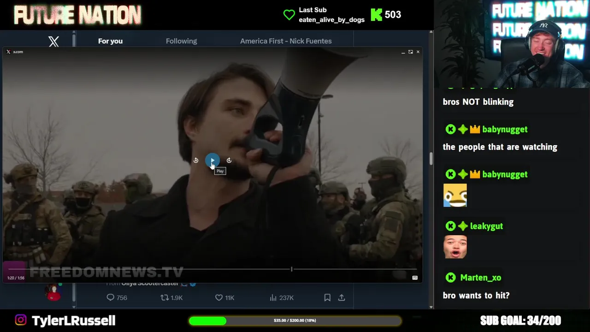Click Marten_xo username in chat
Image resolution: width=590 pixels, height=332 pixels.
pyautogui.click(x=480, y=278)
